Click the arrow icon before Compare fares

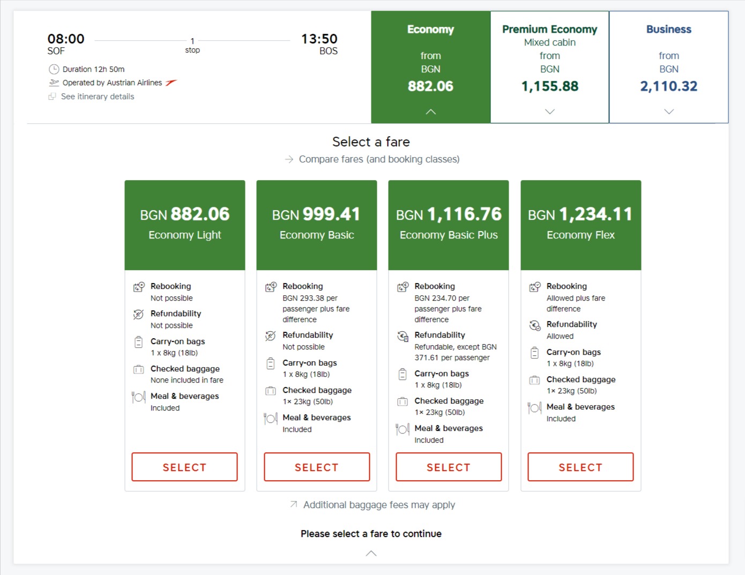point(289,159)
